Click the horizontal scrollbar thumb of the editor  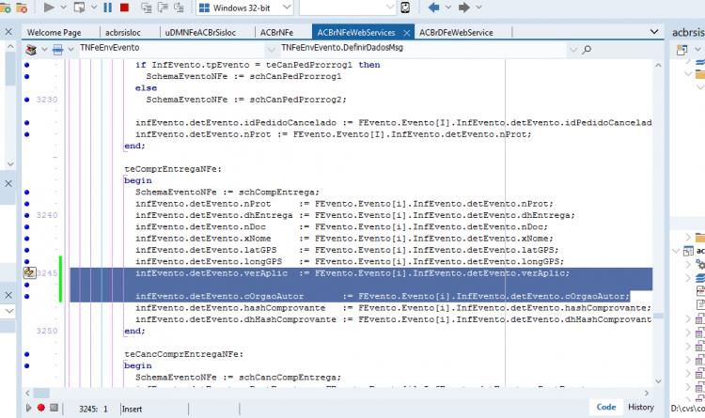(41, 393)
